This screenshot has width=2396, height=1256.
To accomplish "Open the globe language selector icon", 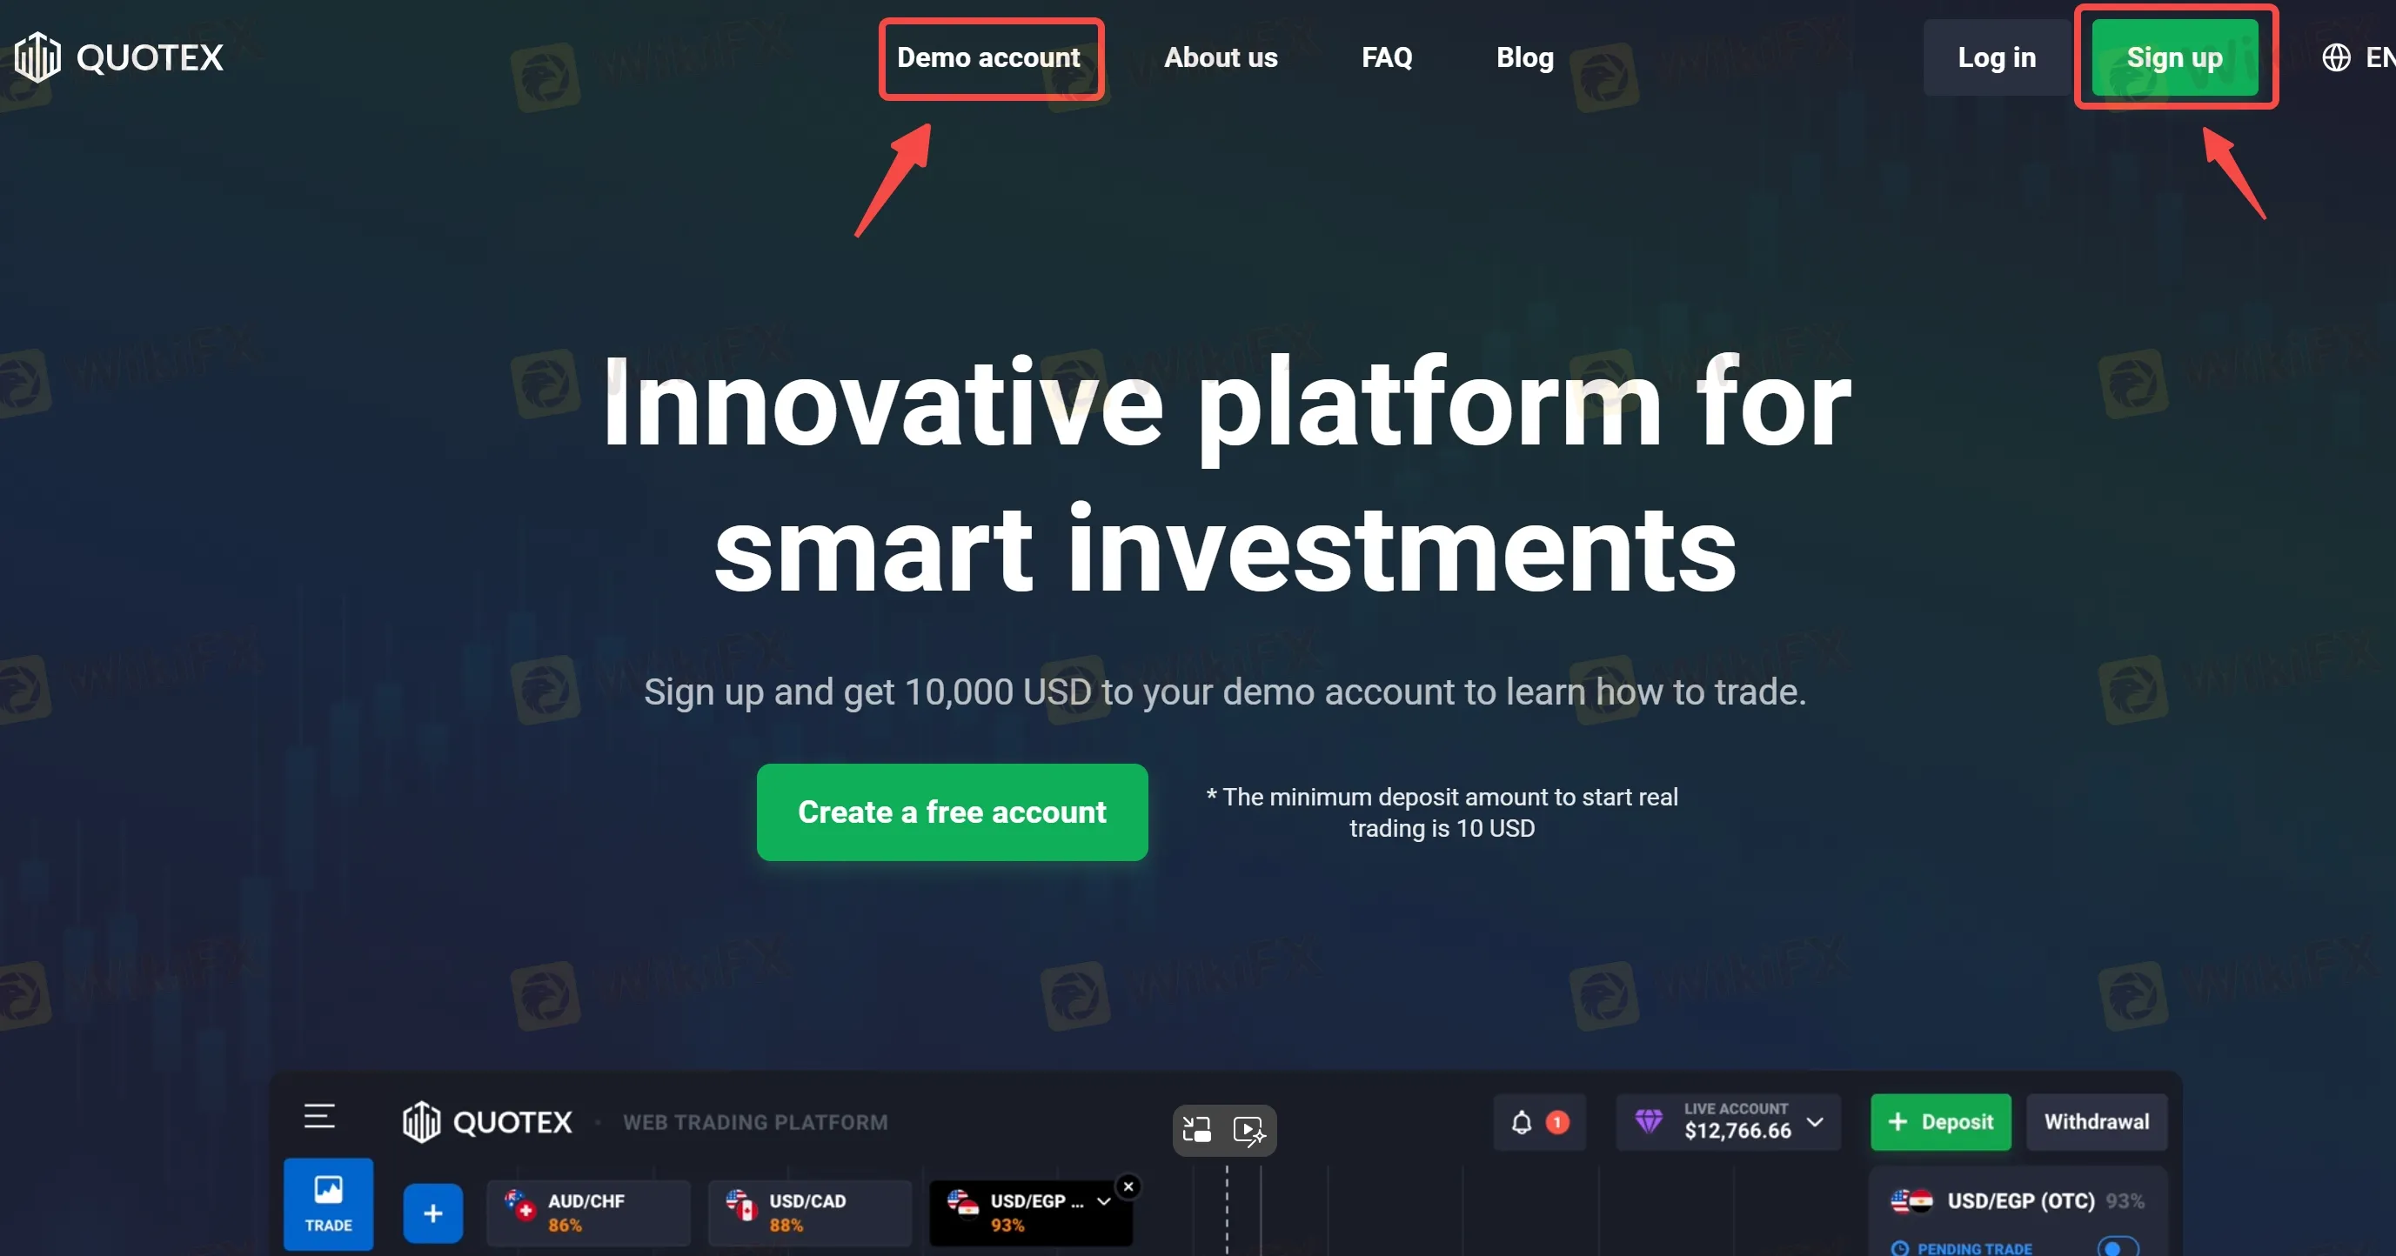I will (2337, 57).
